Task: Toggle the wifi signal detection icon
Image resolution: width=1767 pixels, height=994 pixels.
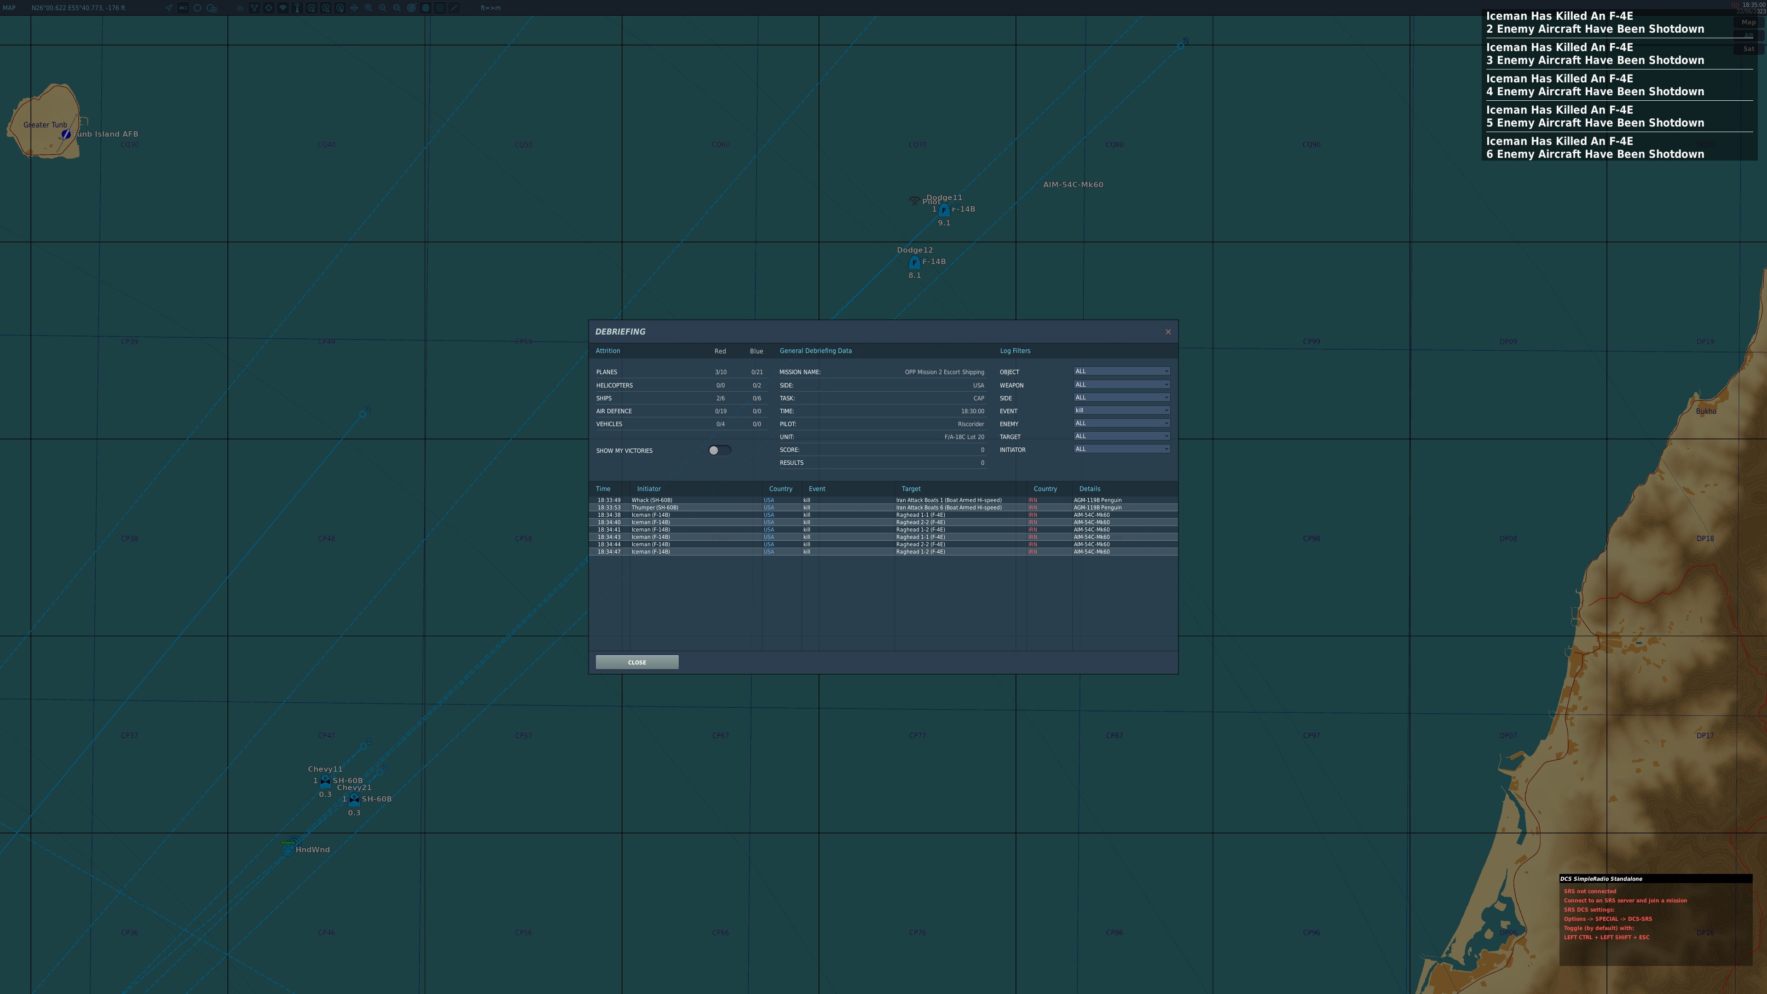Action: [283, 7]
